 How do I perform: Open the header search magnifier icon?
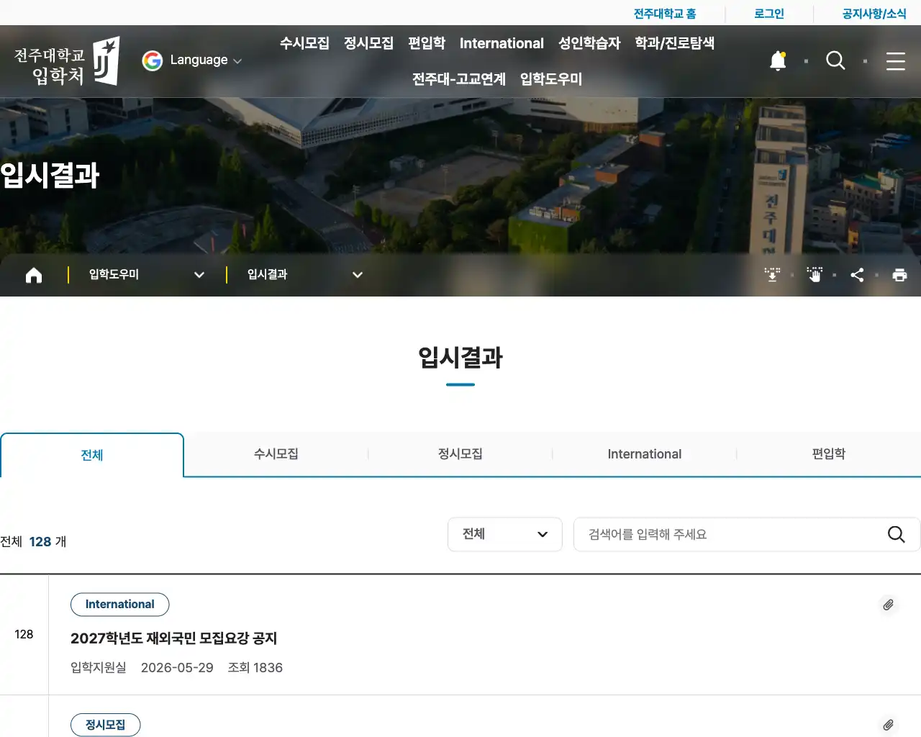point(835,61)
